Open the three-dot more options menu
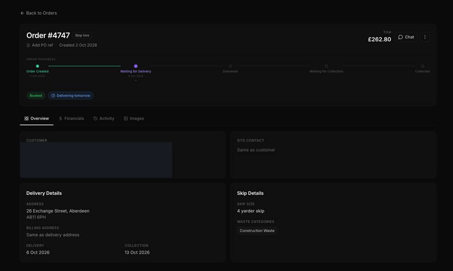 point(425,37)
